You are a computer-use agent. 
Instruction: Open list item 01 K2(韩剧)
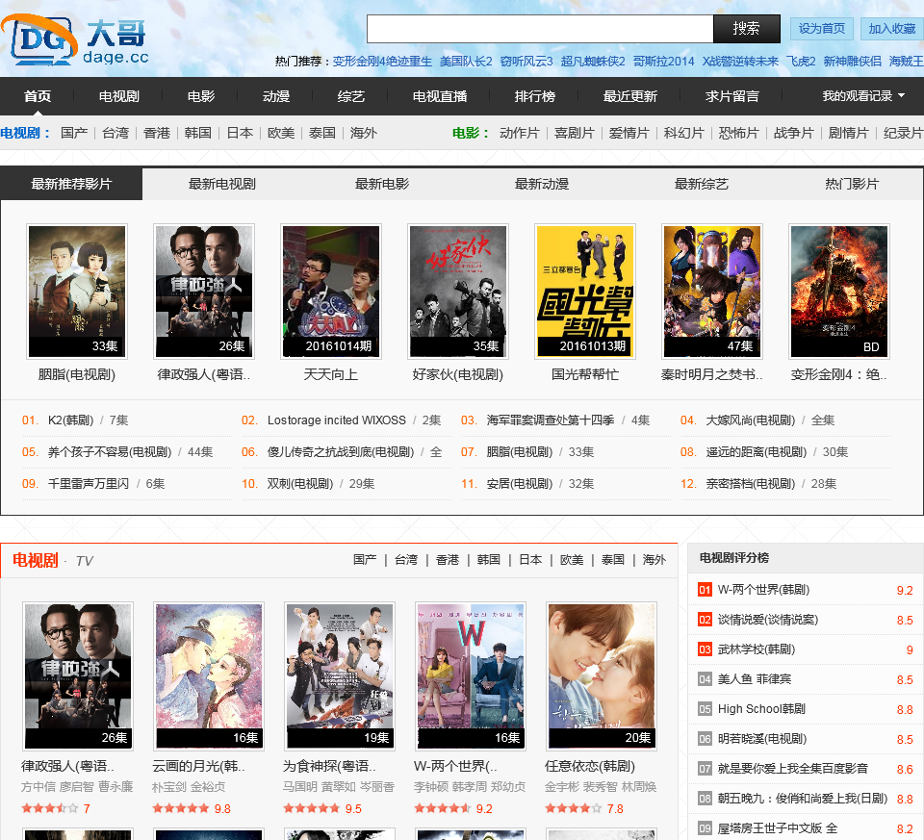(70, 420)
